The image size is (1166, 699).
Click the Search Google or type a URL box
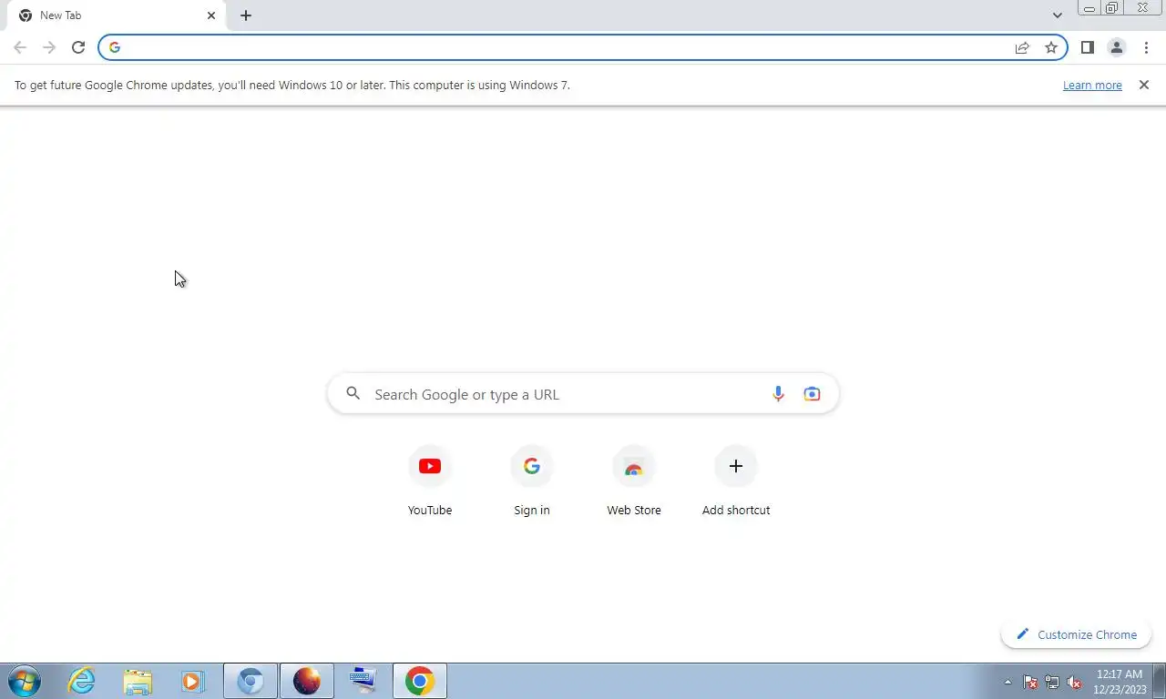pos(583,394)
